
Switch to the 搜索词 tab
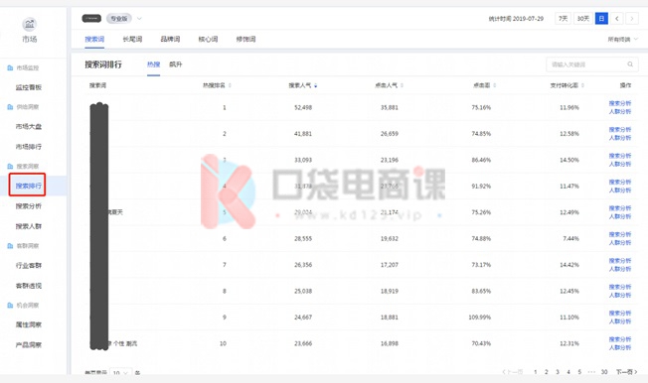coord(94,40)
